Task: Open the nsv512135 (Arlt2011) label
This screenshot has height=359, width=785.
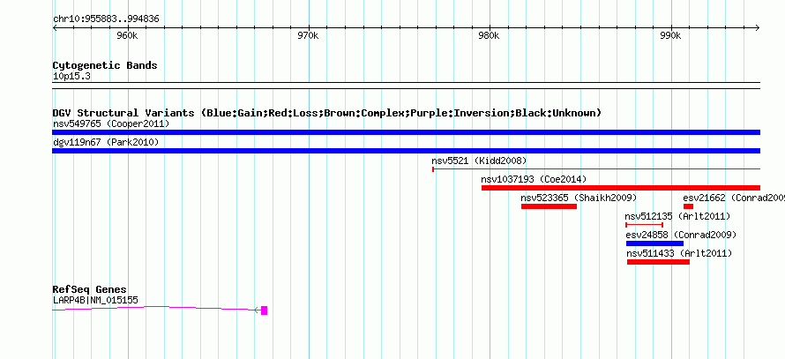Action: pos(678,216)
